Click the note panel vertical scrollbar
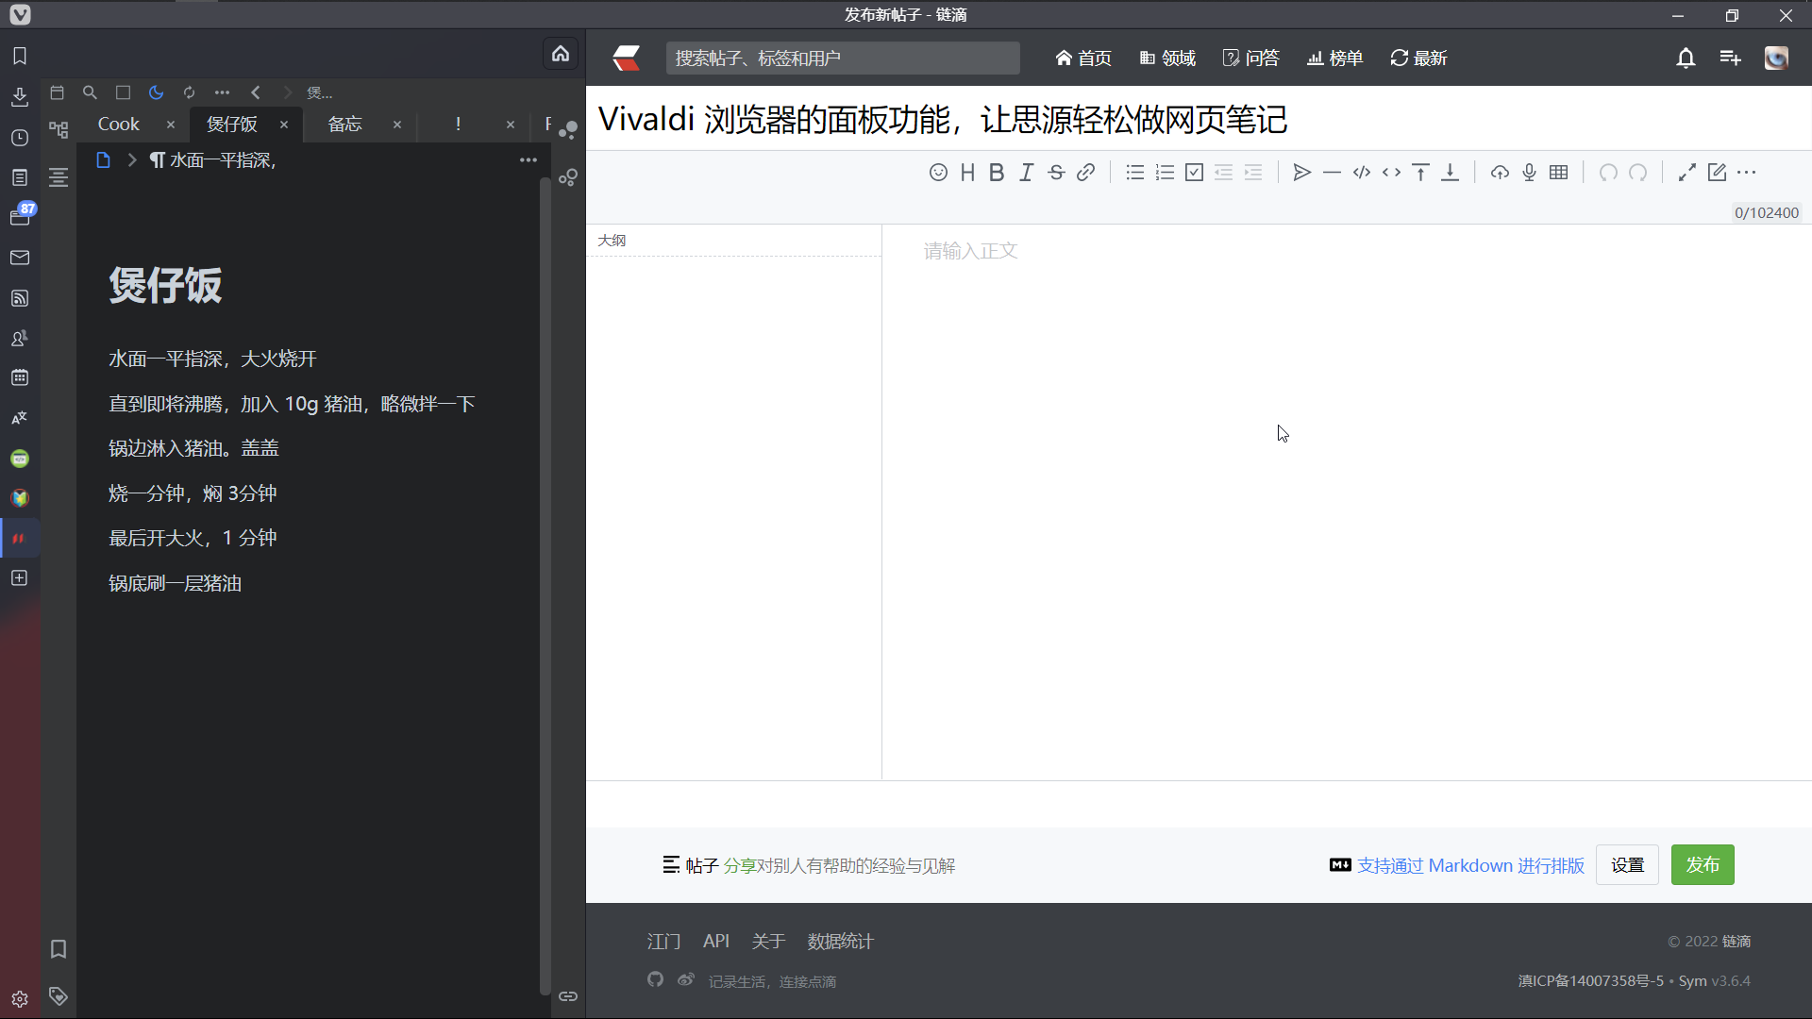 545,585
